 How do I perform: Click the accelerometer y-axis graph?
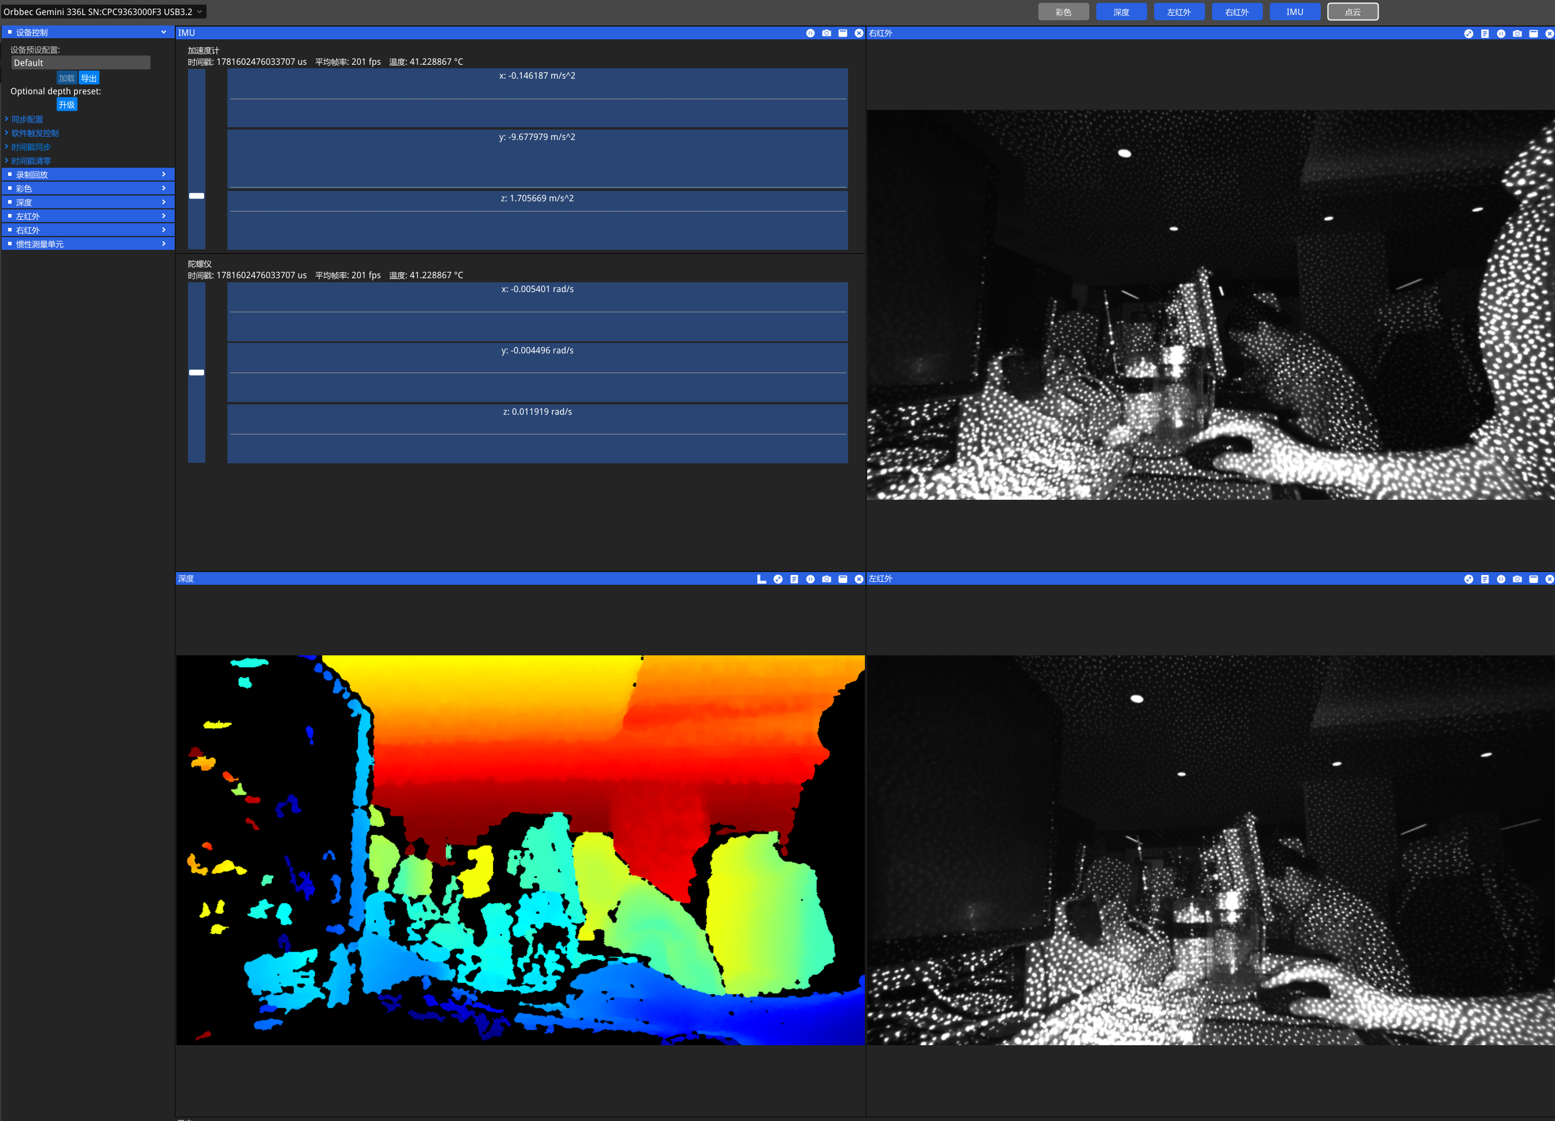point(537,159)
